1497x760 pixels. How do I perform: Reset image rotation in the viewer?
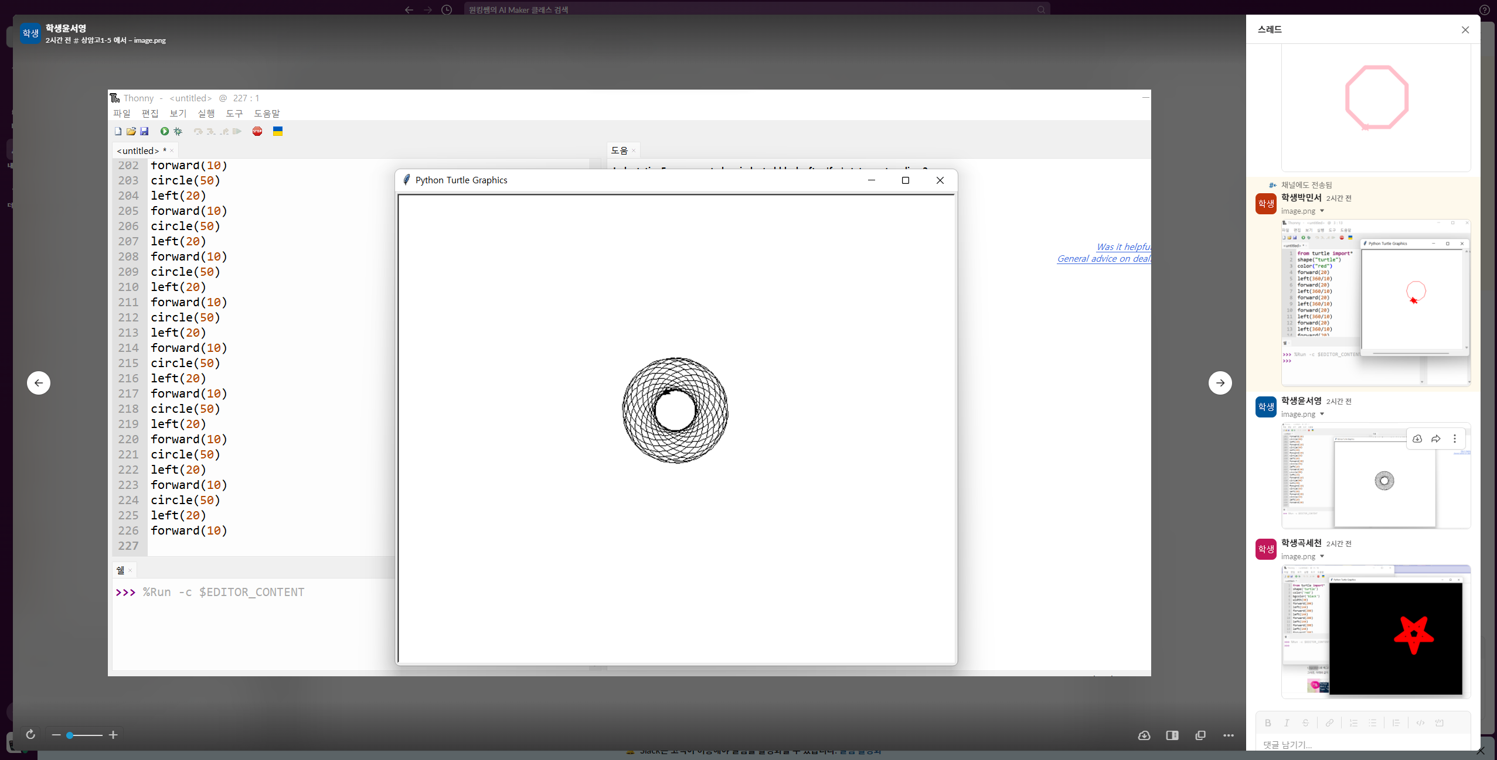coord(30,734)
